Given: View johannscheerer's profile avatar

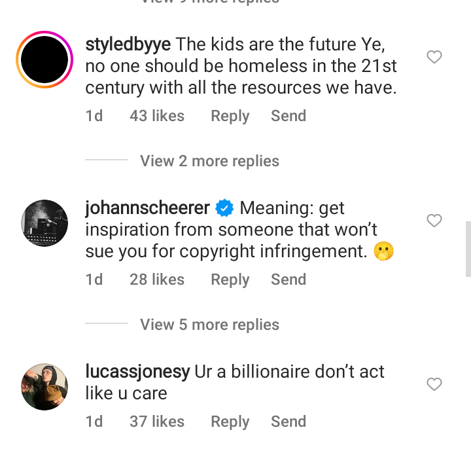Looking at the screenshot, I should coord(44,223).
